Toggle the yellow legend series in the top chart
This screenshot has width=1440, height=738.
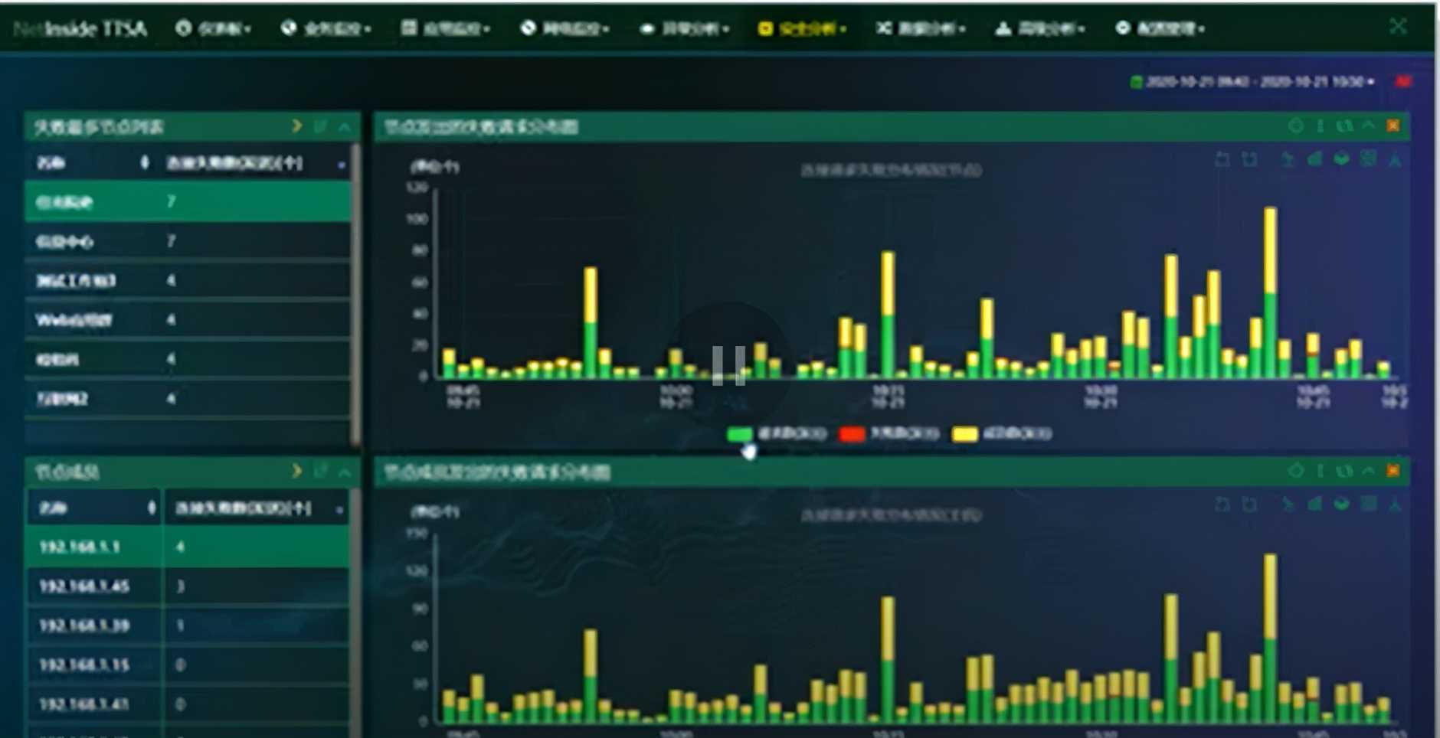[1002, 434]
